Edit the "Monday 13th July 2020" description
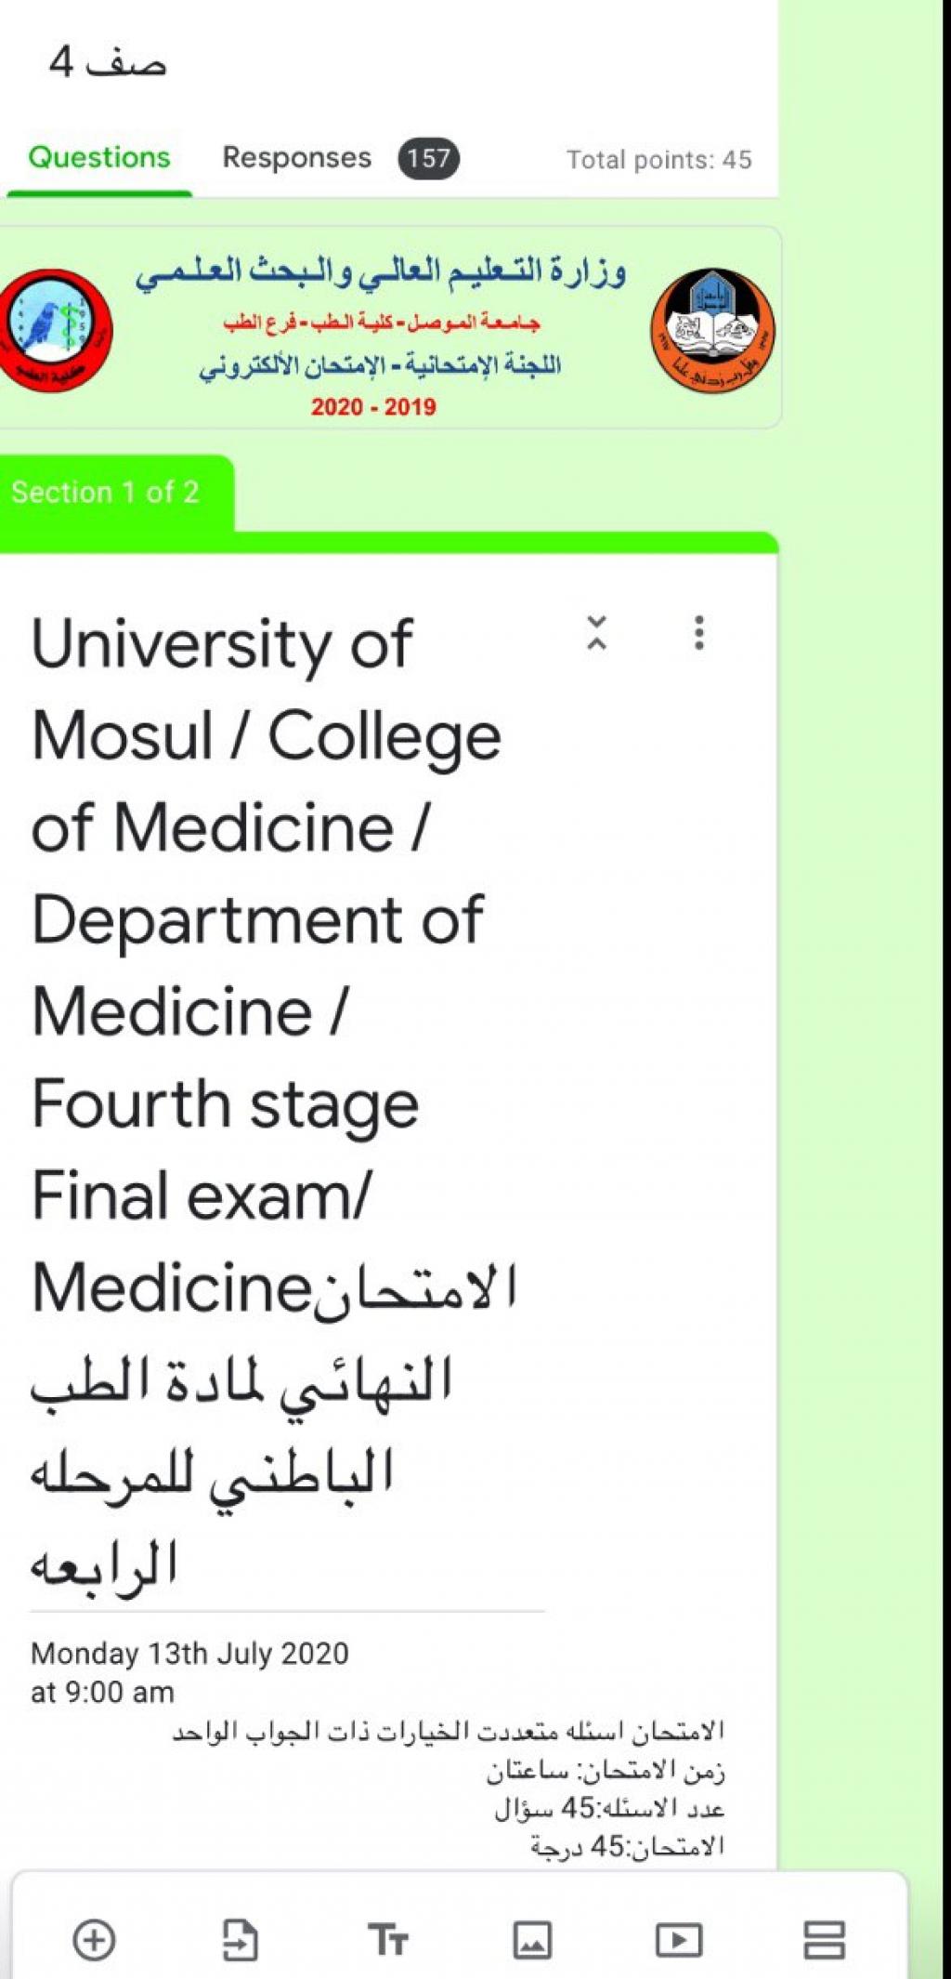 click(189, 1654)
